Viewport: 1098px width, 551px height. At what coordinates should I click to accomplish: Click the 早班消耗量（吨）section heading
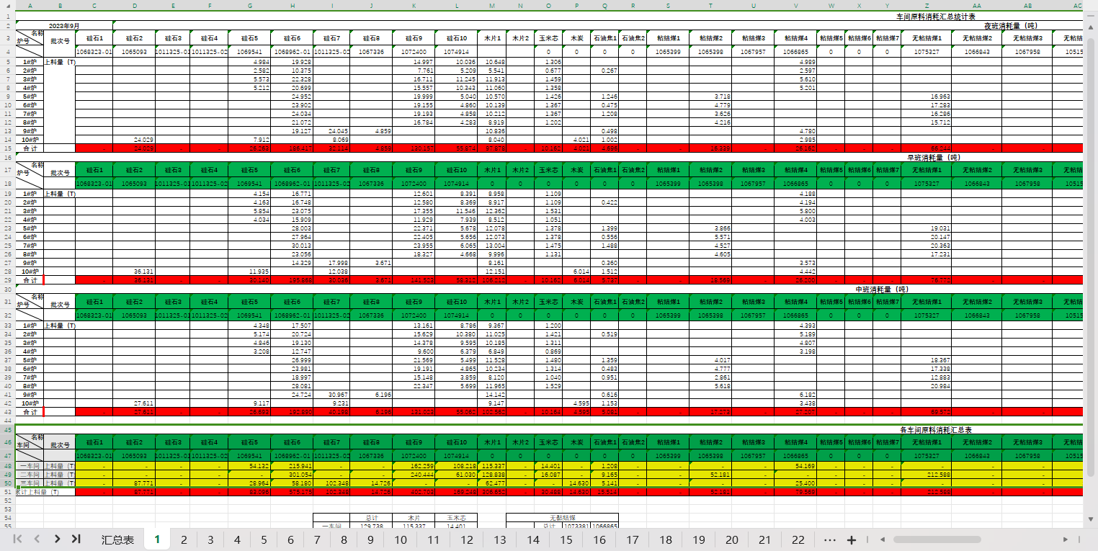(934, 157)
